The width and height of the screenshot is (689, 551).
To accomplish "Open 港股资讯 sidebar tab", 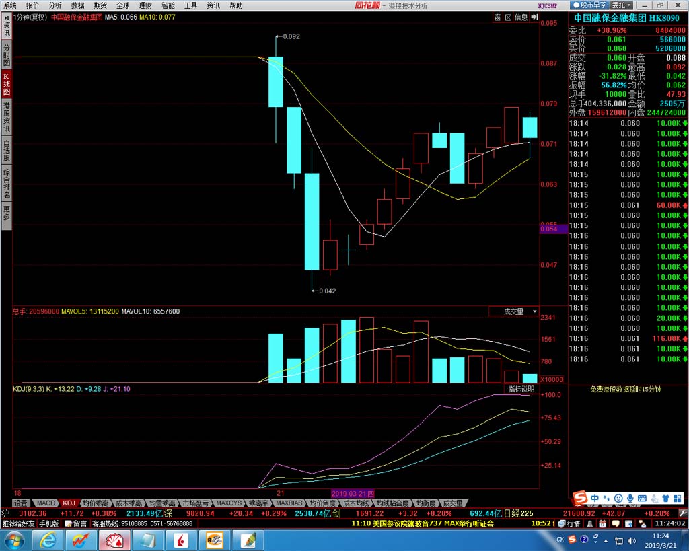I will (7, 117).
